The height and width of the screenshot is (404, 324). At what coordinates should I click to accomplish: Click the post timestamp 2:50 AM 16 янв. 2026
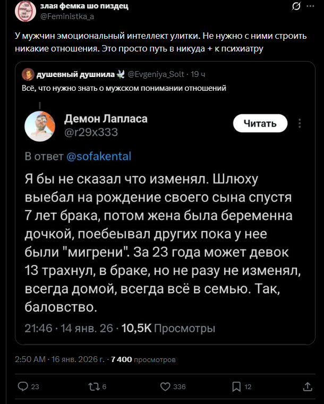tap(60, 359)
